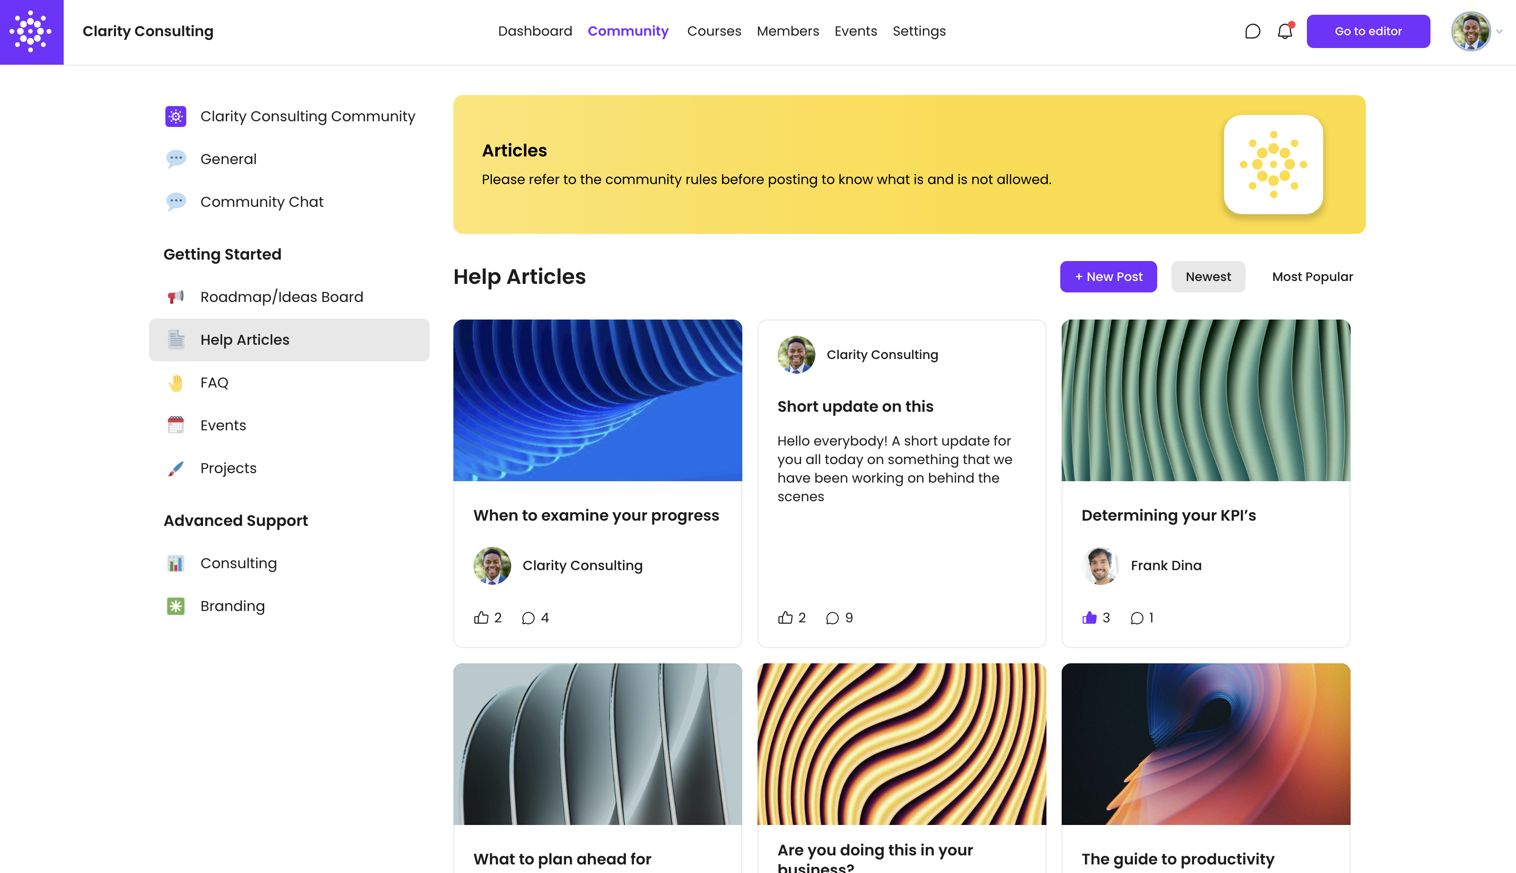Image resolution: width=1516 pixels, height=873 pixels.
Task: Open comments on 'Determining your KPI's' post
Action: pyautogui.click(x=1136, y=618)
